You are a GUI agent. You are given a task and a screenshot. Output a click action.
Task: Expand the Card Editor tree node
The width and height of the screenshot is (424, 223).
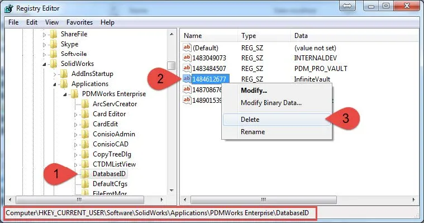point(76,115)
